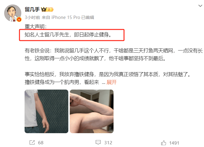Click the orange verified V badge
This screenshot has height=147, width=204.
tap(19, 20)
